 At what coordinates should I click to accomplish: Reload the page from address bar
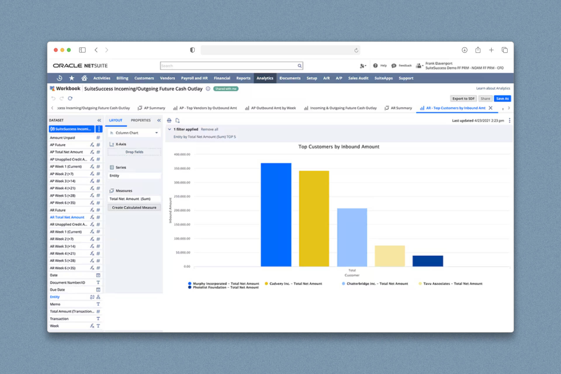[356, 50]
